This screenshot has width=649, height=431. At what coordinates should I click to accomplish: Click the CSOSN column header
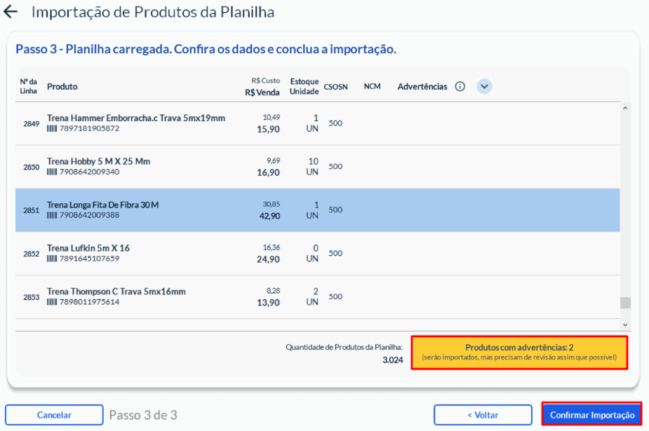click(x=334, y=86)
